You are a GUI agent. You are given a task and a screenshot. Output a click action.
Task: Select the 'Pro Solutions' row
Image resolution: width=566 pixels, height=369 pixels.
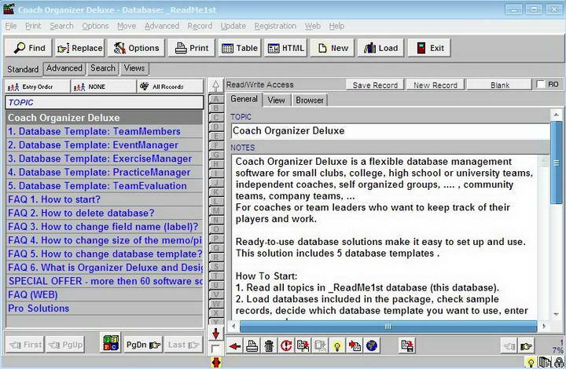click(x=105, y=309)
